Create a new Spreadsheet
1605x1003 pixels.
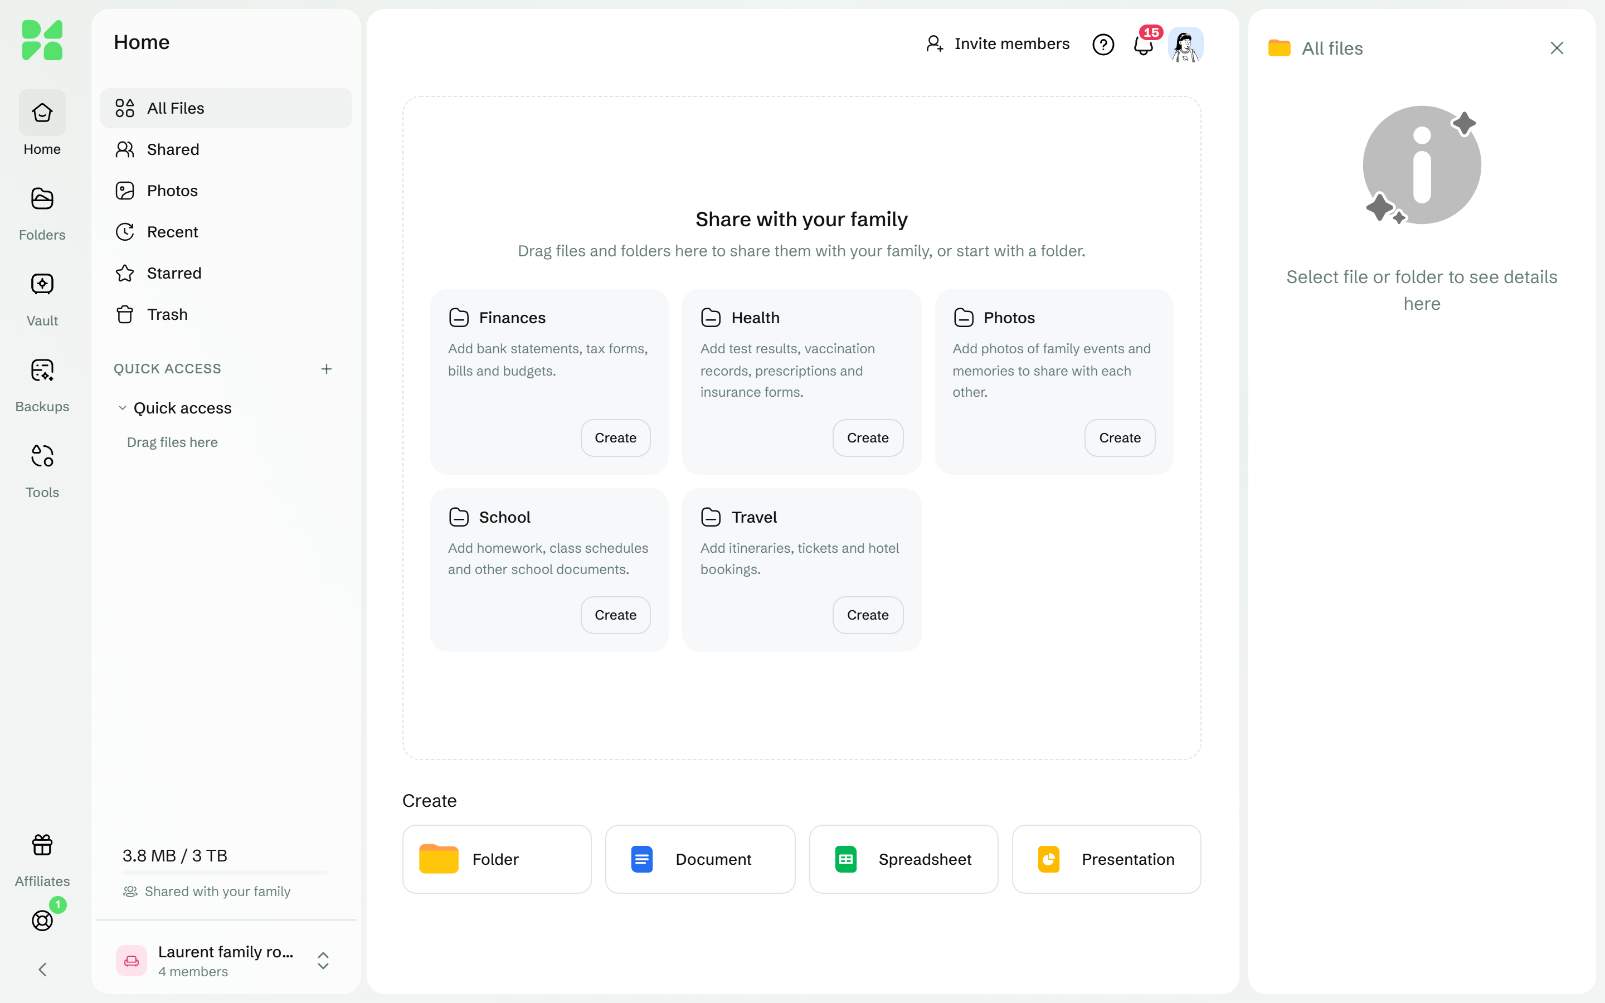[903, 859]
